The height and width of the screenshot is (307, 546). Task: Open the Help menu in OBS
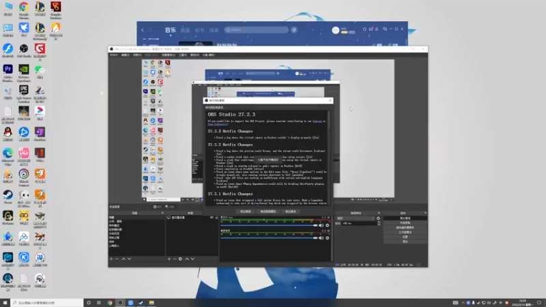point(195,55)
